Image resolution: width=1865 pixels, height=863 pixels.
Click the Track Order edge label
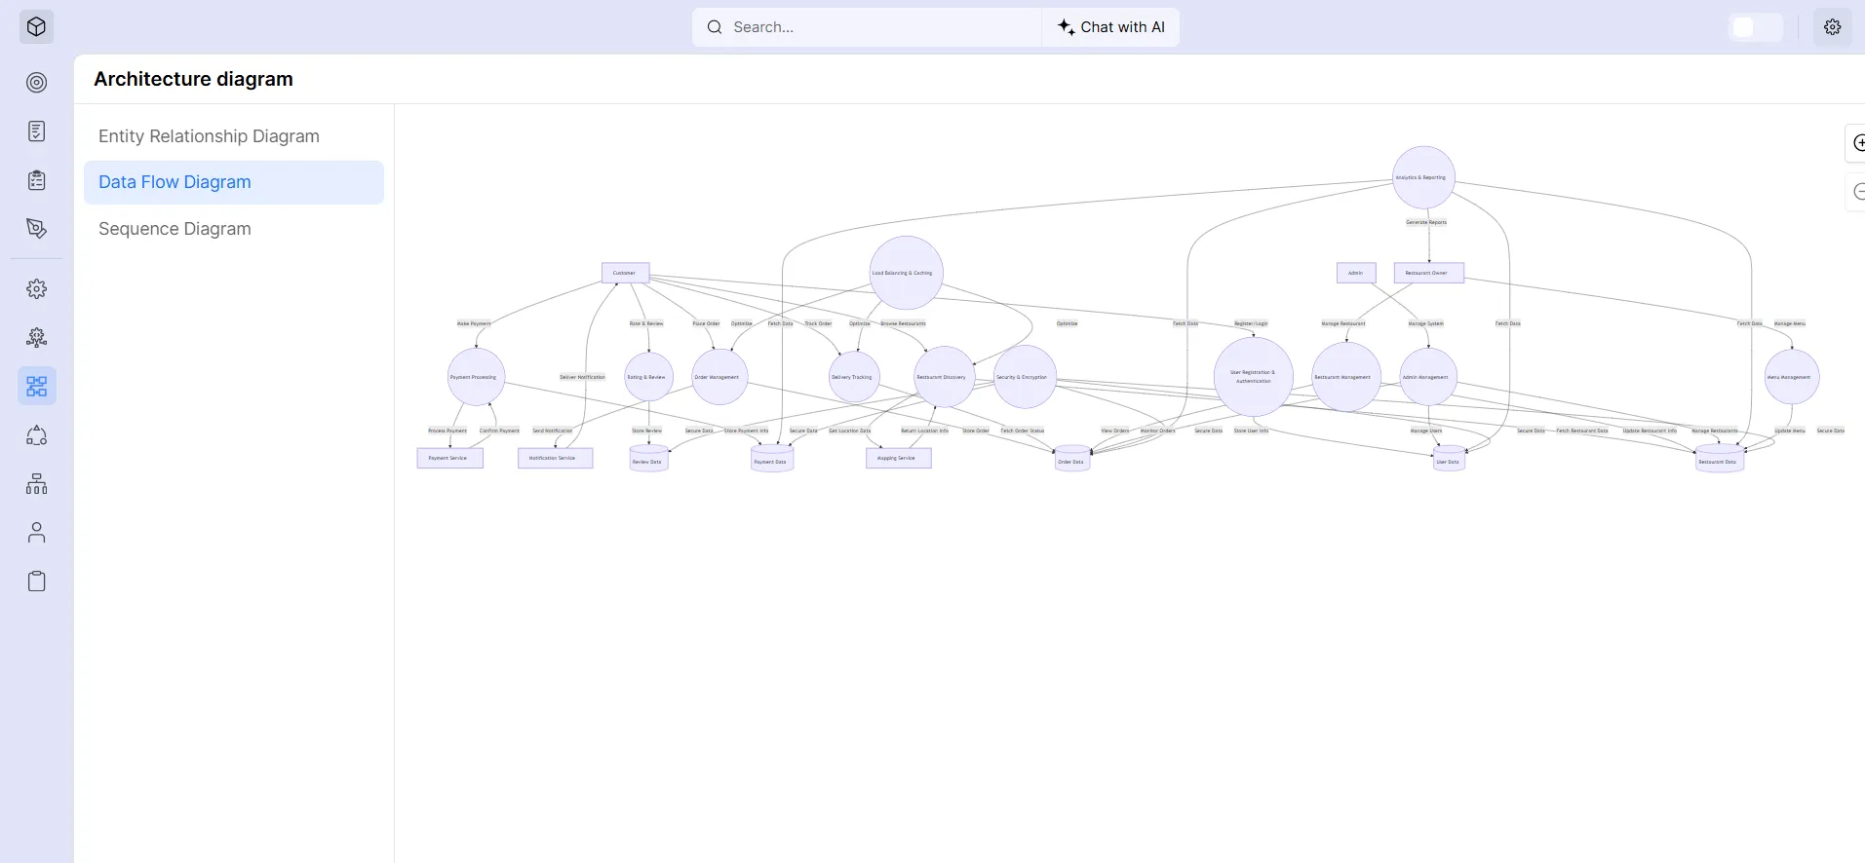818,323
